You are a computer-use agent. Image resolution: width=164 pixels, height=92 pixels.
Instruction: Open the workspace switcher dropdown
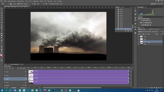coord(157,4)
